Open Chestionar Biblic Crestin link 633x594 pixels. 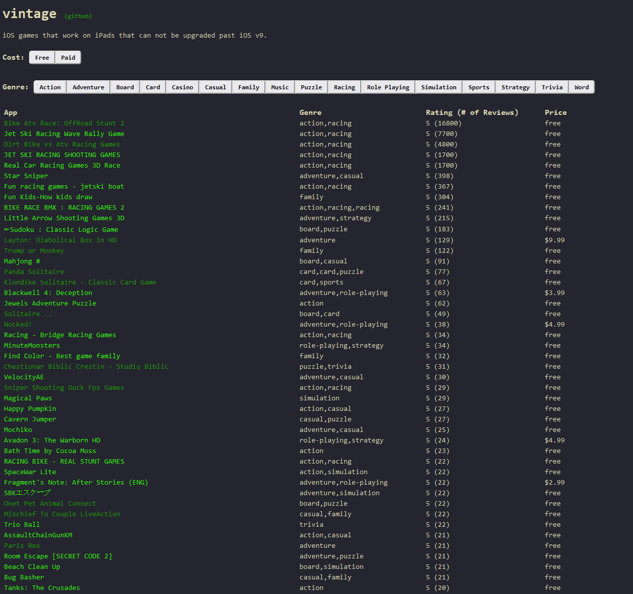86,367
